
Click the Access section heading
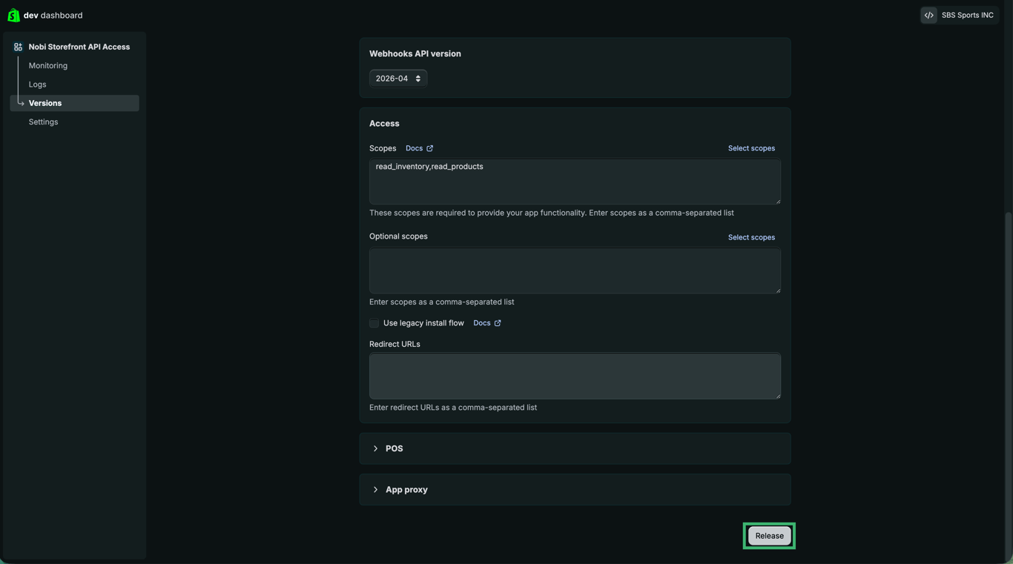(x=384, y=124)
